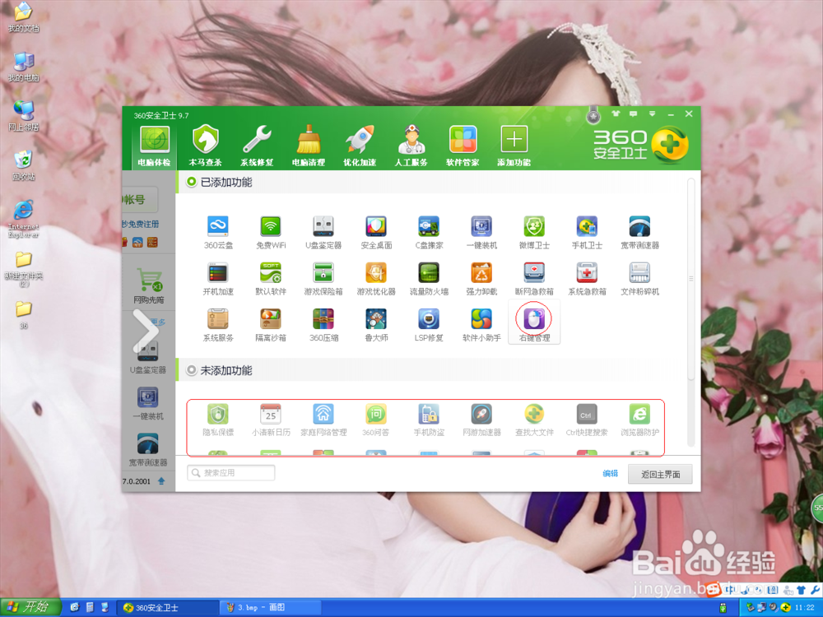This screenshot has width=823, height=617.
Task: Open the 人工服务 tab
Action: tap(411, 146)
